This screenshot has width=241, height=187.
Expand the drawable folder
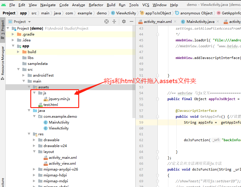point(34,140)
